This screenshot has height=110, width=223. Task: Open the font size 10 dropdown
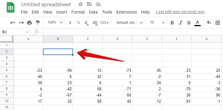click(157, 22)
